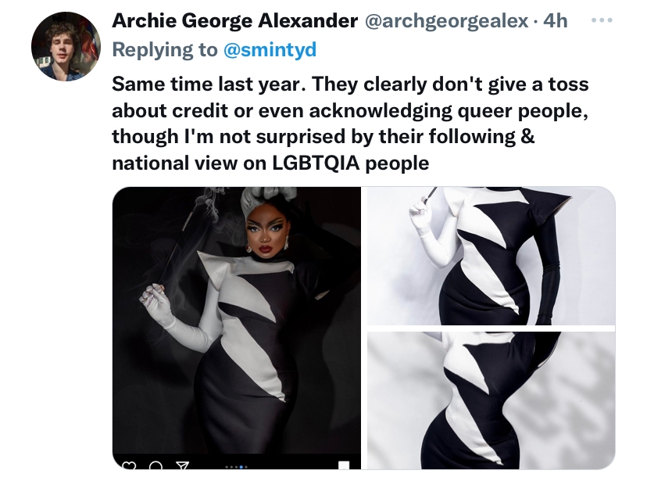
Task: Click the 4h tweet timestamp
Action: pyautogui.click(x=556, y=20)
